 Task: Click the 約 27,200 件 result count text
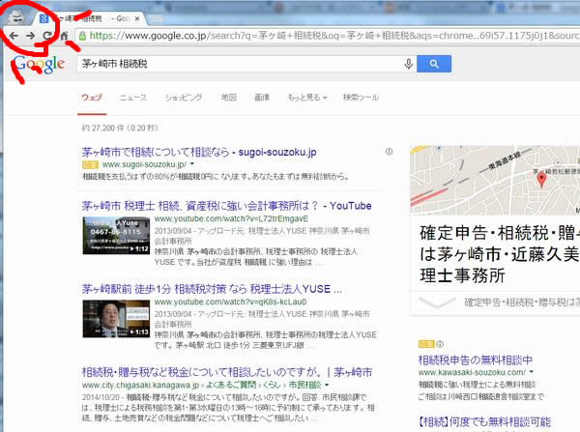tap(120, 128)
